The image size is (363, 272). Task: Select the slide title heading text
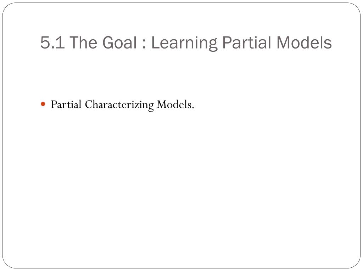tap(186, 43)
